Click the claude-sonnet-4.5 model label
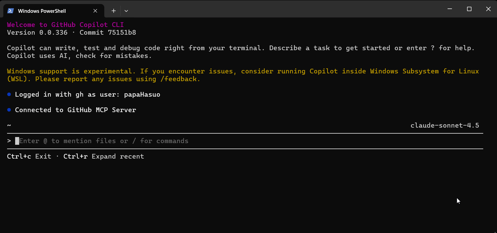 [445, 126]
